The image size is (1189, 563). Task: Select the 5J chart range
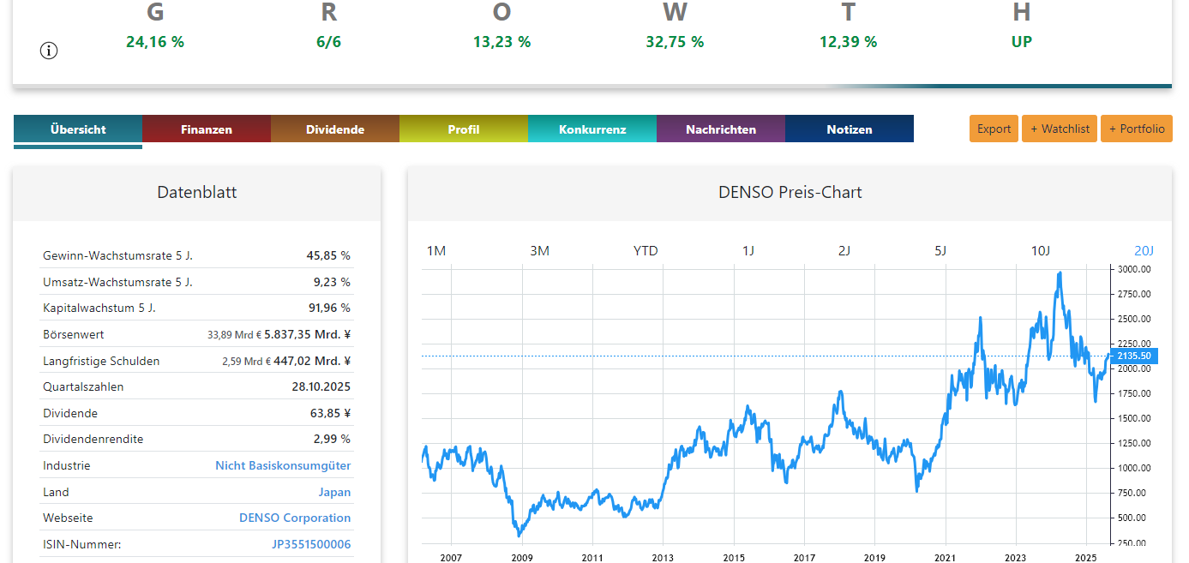pyautogui.click(x=940, y=250)
